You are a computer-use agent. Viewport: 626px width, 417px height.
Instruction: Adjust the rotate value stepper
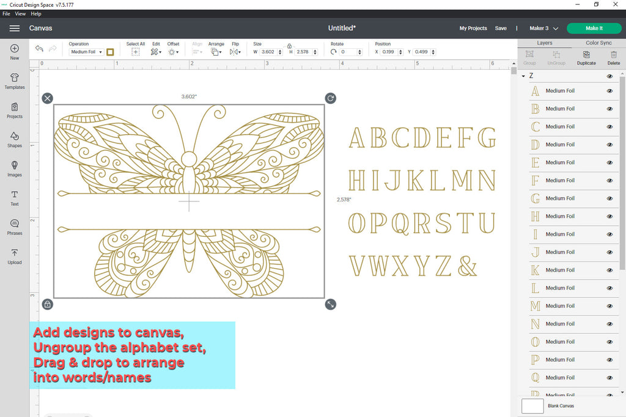359,52
